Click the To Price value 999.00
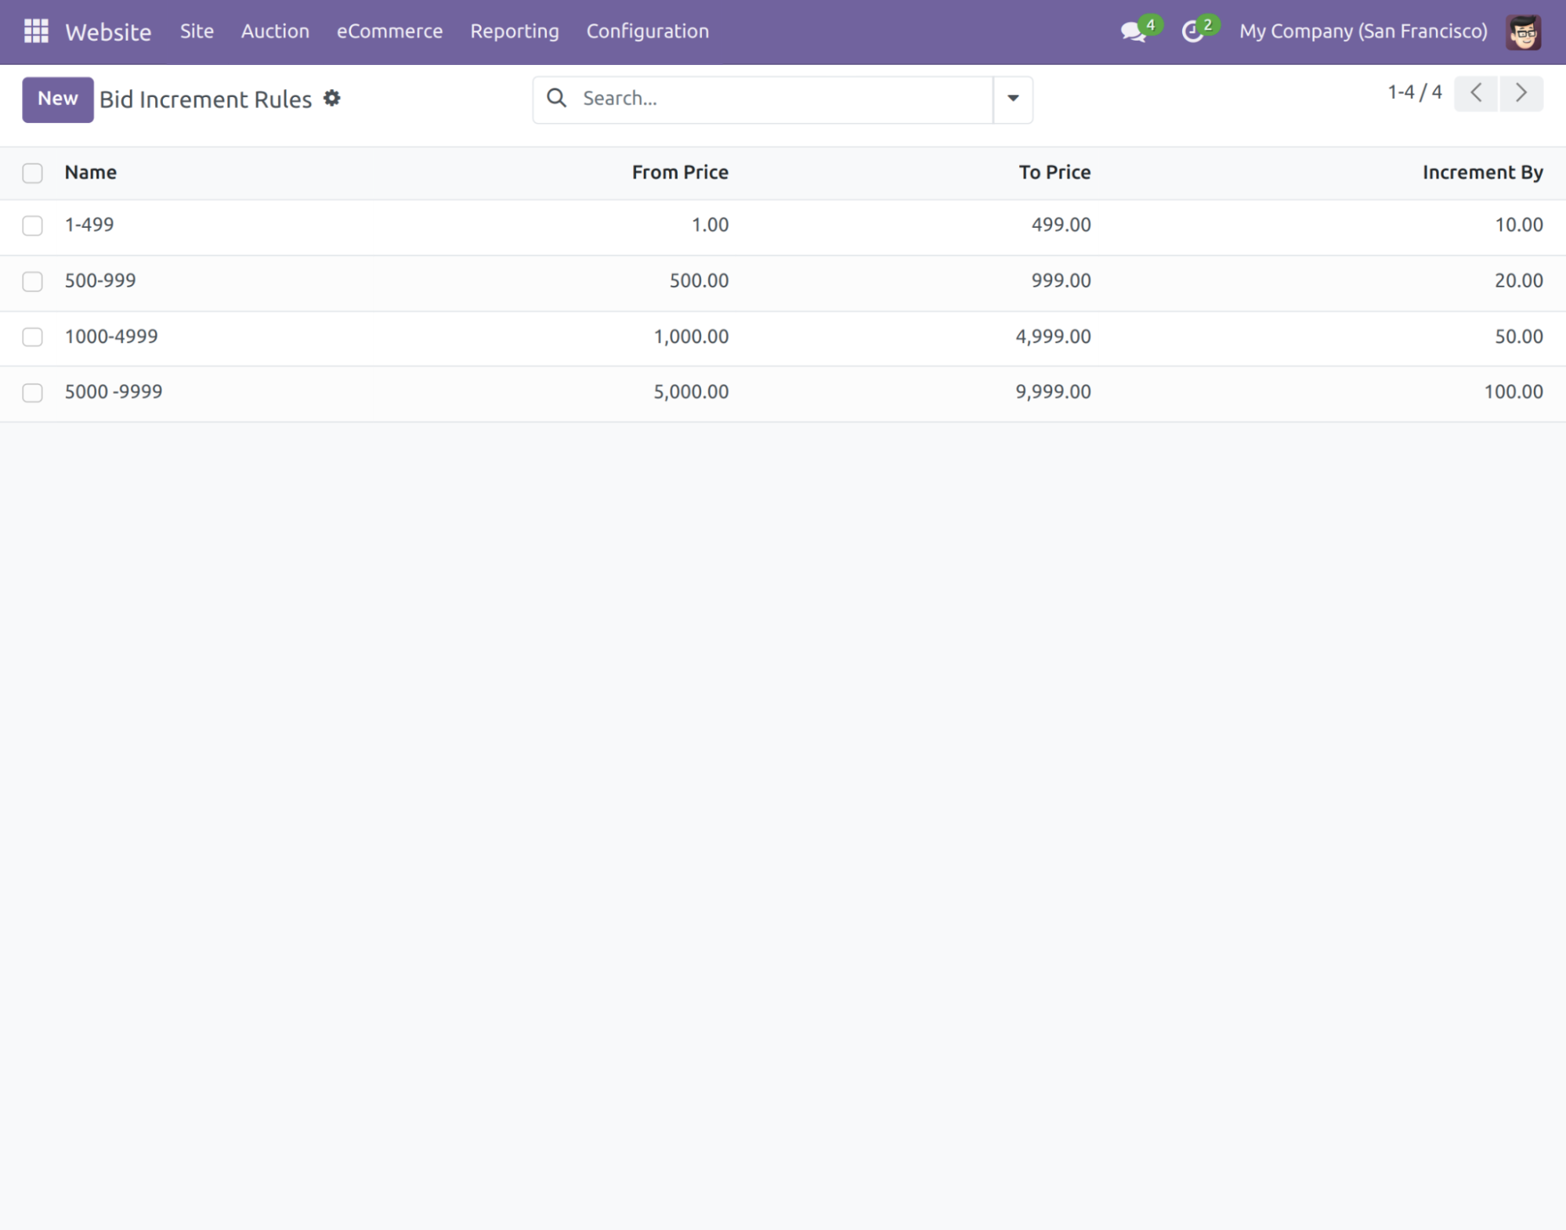The width and height of the screenshot is (1566, 1230). click(1061, 280)
